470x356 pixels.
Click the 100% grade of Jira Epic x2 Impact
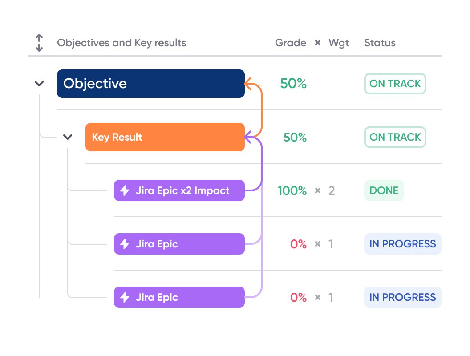tap(292, 190)
